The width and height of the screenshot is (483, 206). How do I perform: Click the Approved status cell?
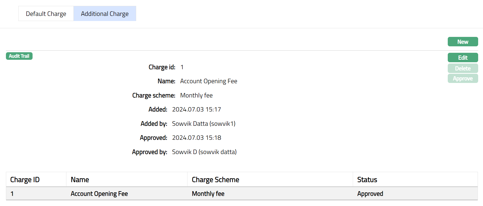tap(370, 194)
